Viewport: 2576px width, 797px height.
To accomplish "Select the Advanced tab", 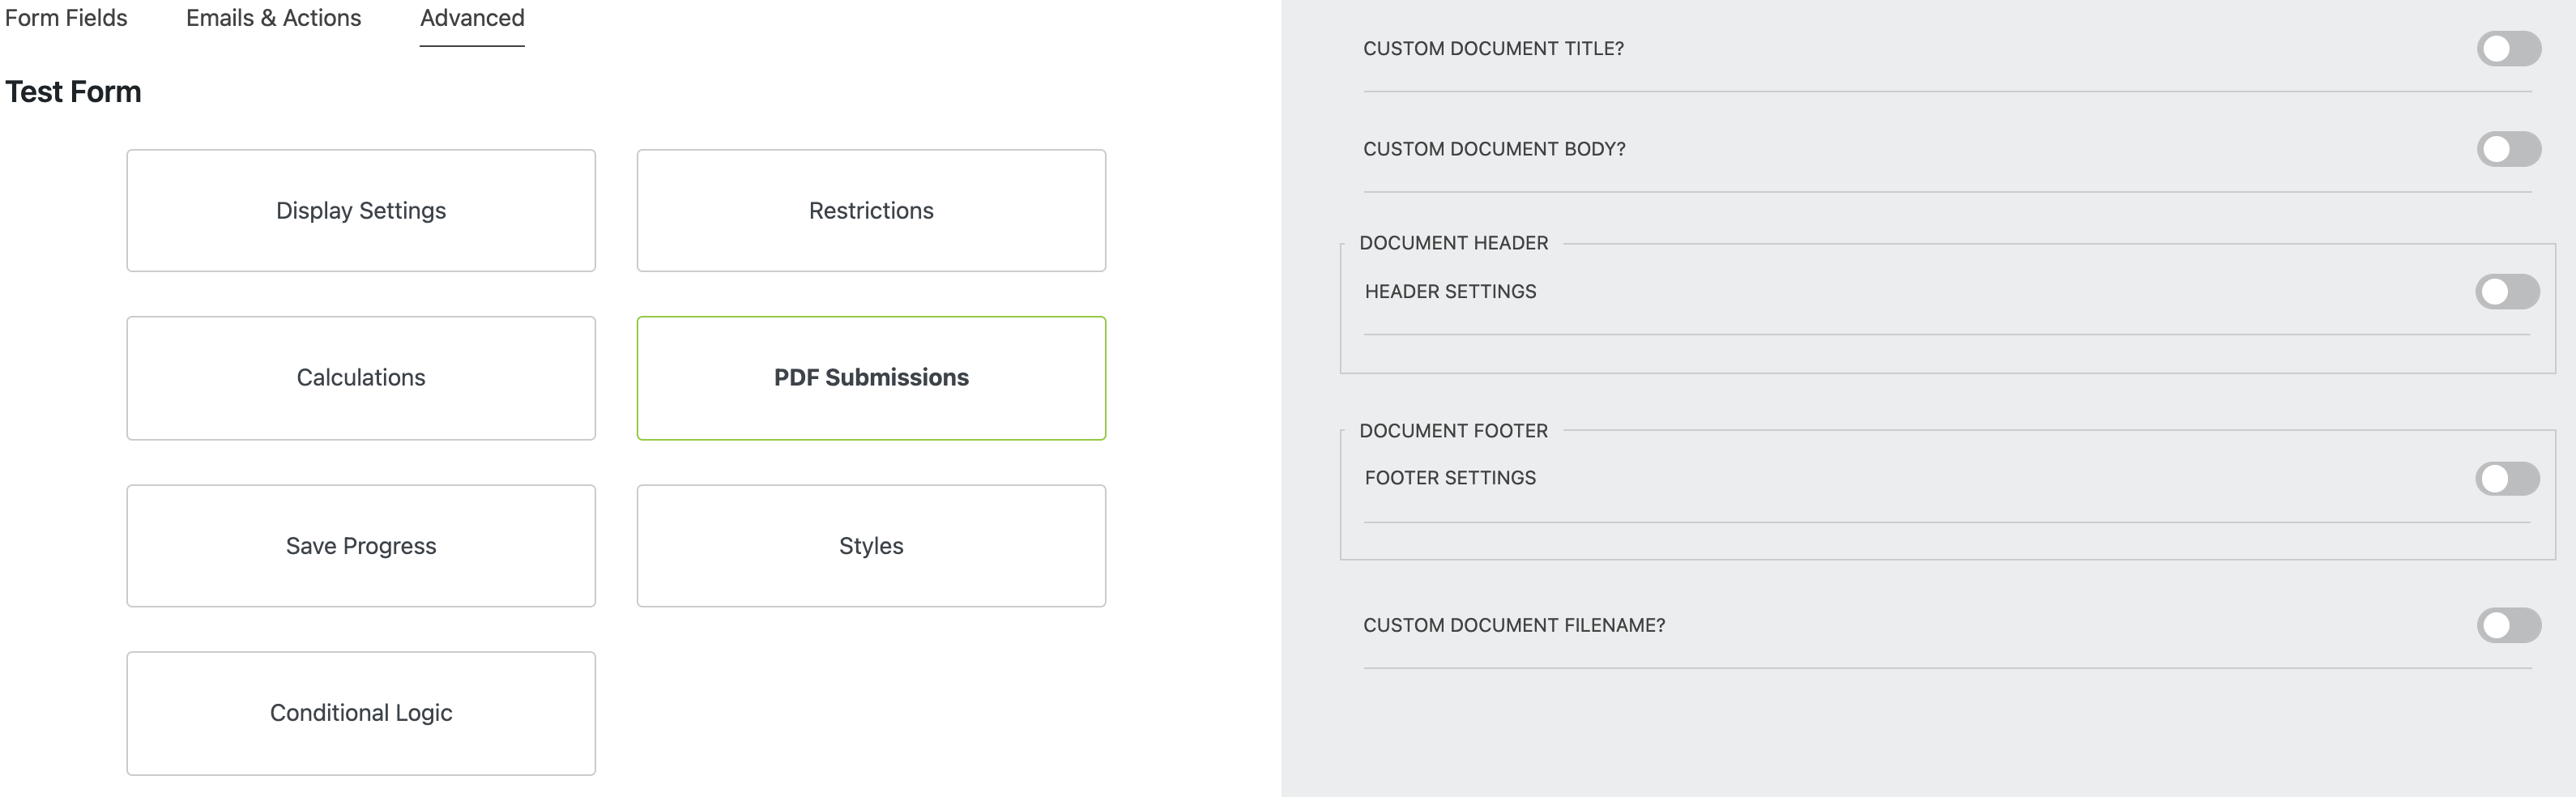I will (470, 17).
